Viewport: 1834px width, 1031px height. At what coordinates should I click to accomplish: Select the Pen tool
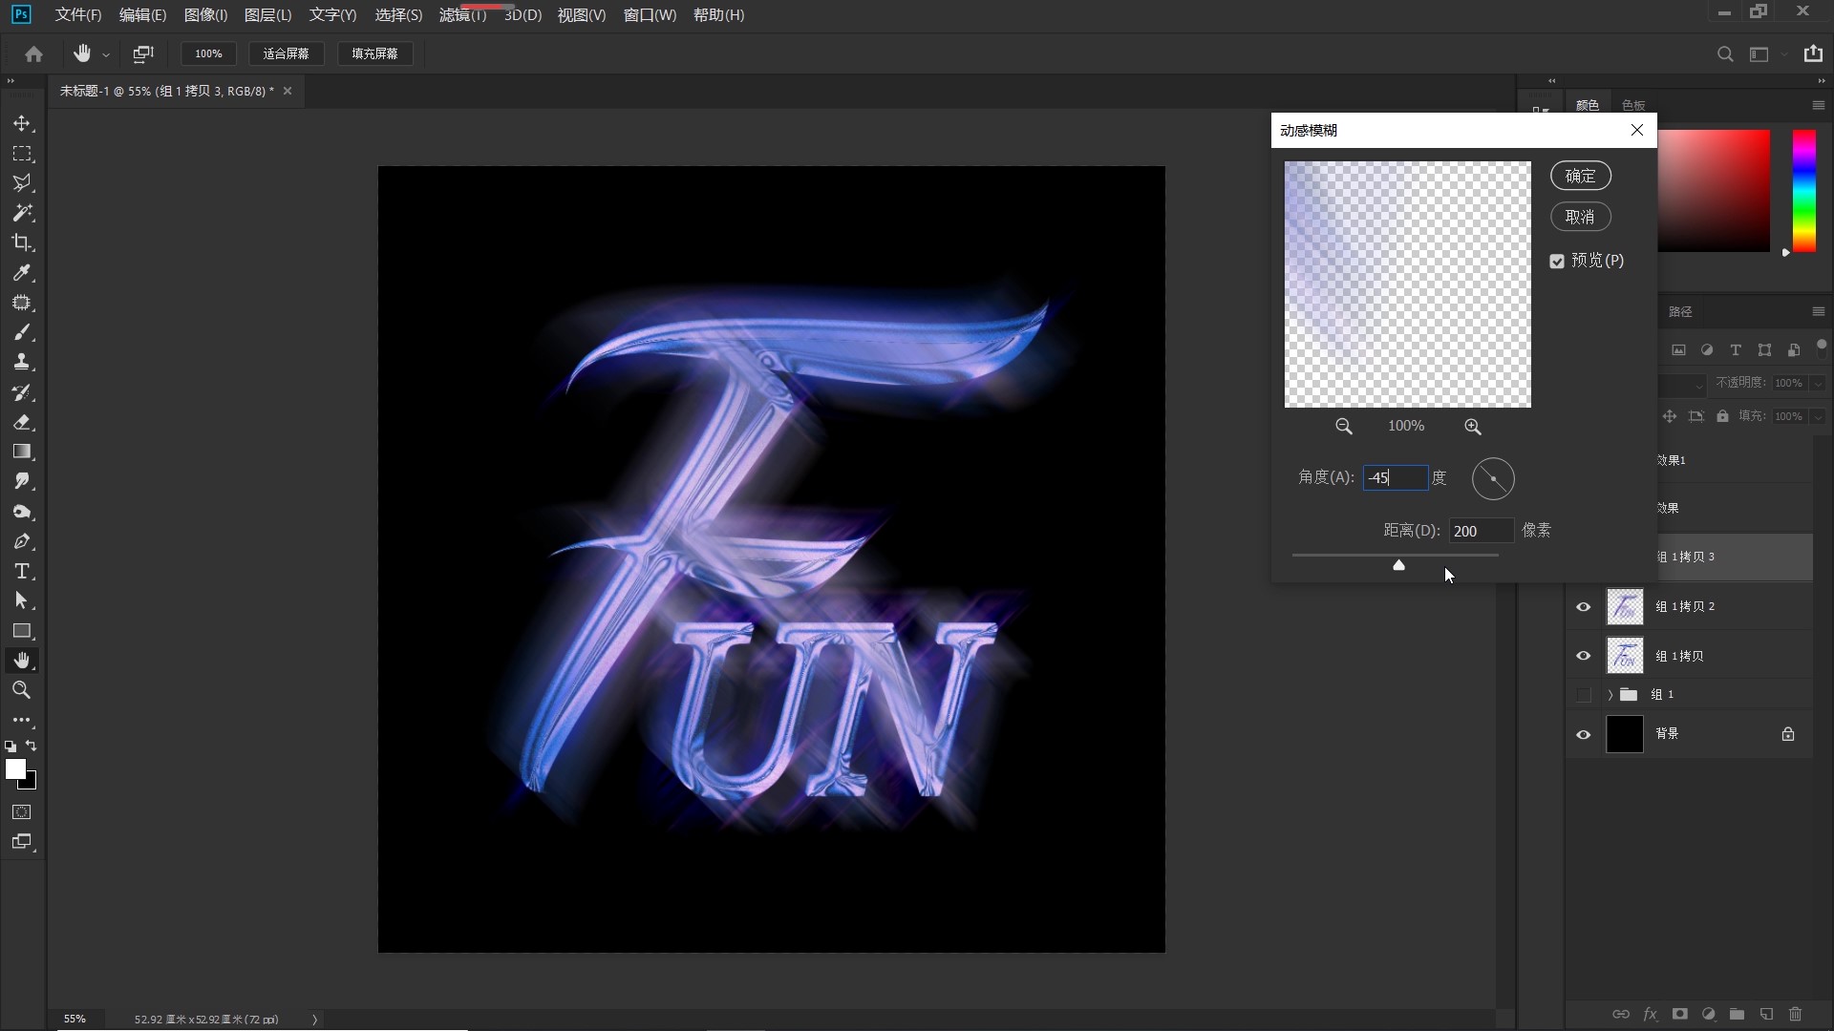[x=22, y=541]
